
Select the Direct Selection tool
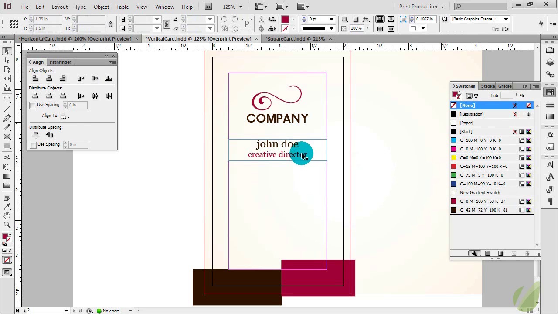click(x=7, y=60)
